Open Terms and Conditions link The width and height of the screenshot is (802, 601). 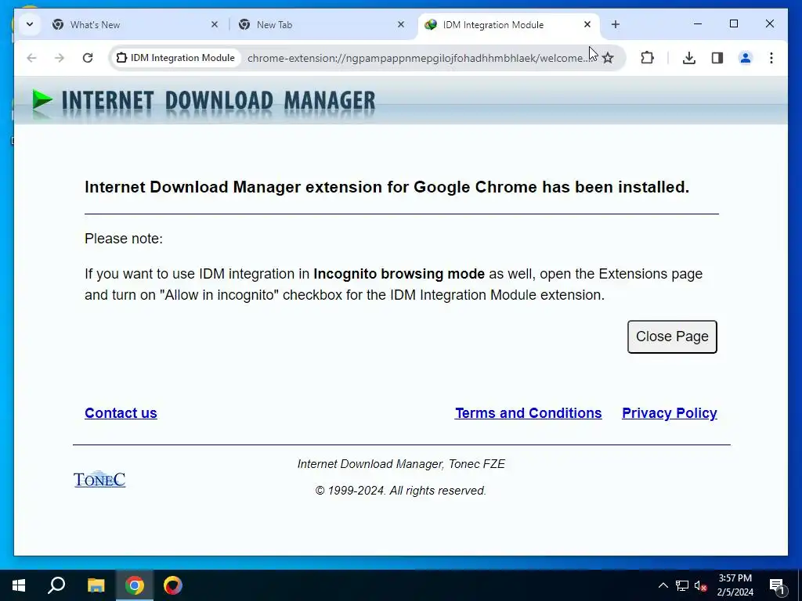[x=529, y=413]
